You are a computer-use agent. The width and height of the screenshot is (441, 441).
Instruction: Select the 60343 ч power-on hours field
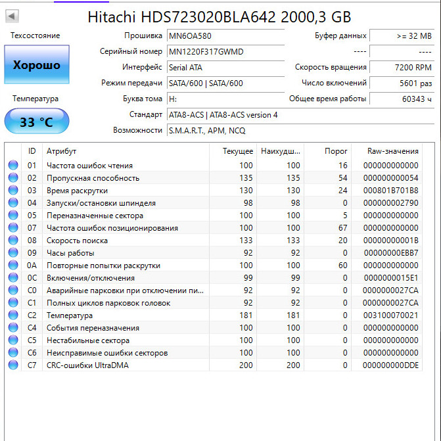(x=402, y=99)
